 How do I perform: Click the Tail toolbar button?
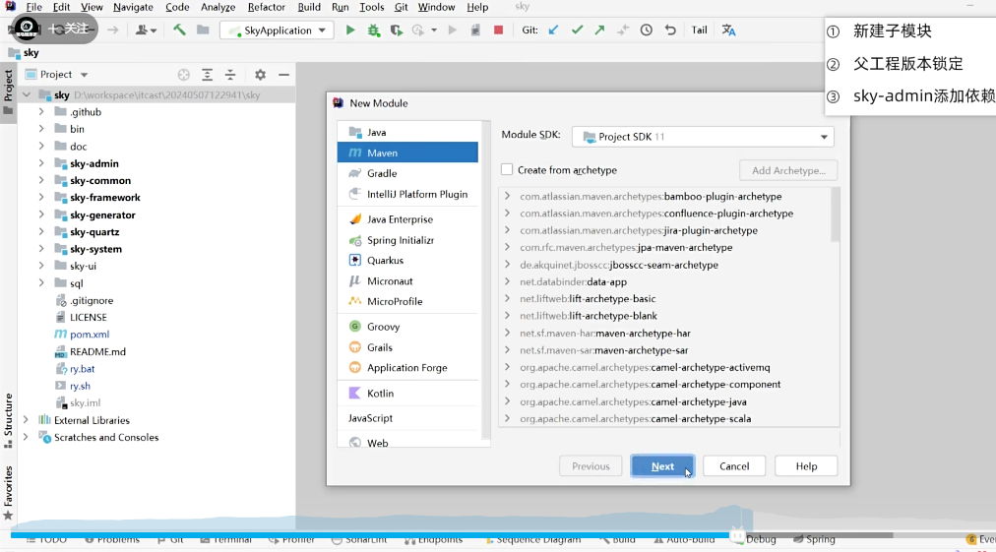coord(700,30)
